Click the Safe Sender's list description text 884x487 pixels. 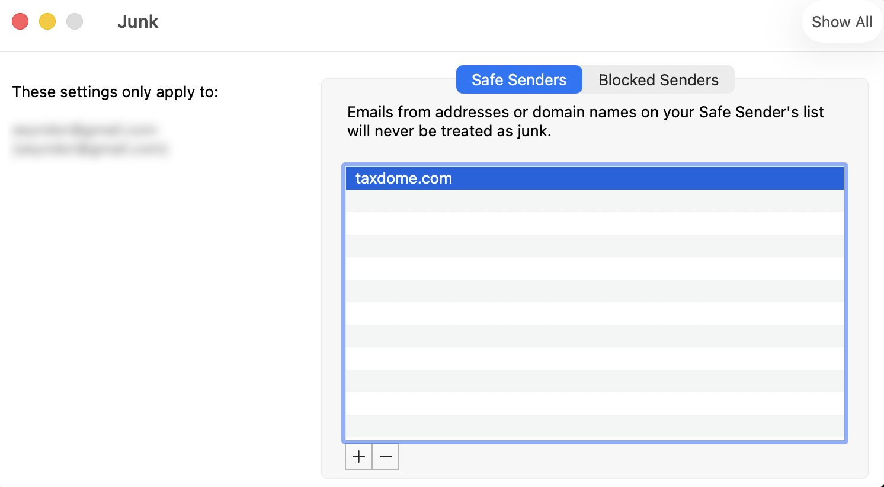click(x=585, y=121)
